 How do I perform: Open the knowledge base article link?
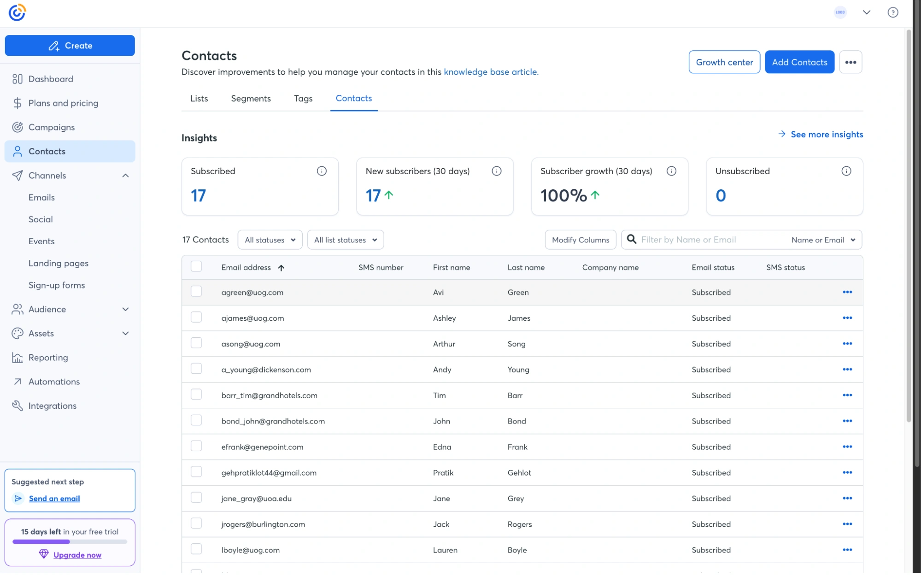(x=490, y=72)
